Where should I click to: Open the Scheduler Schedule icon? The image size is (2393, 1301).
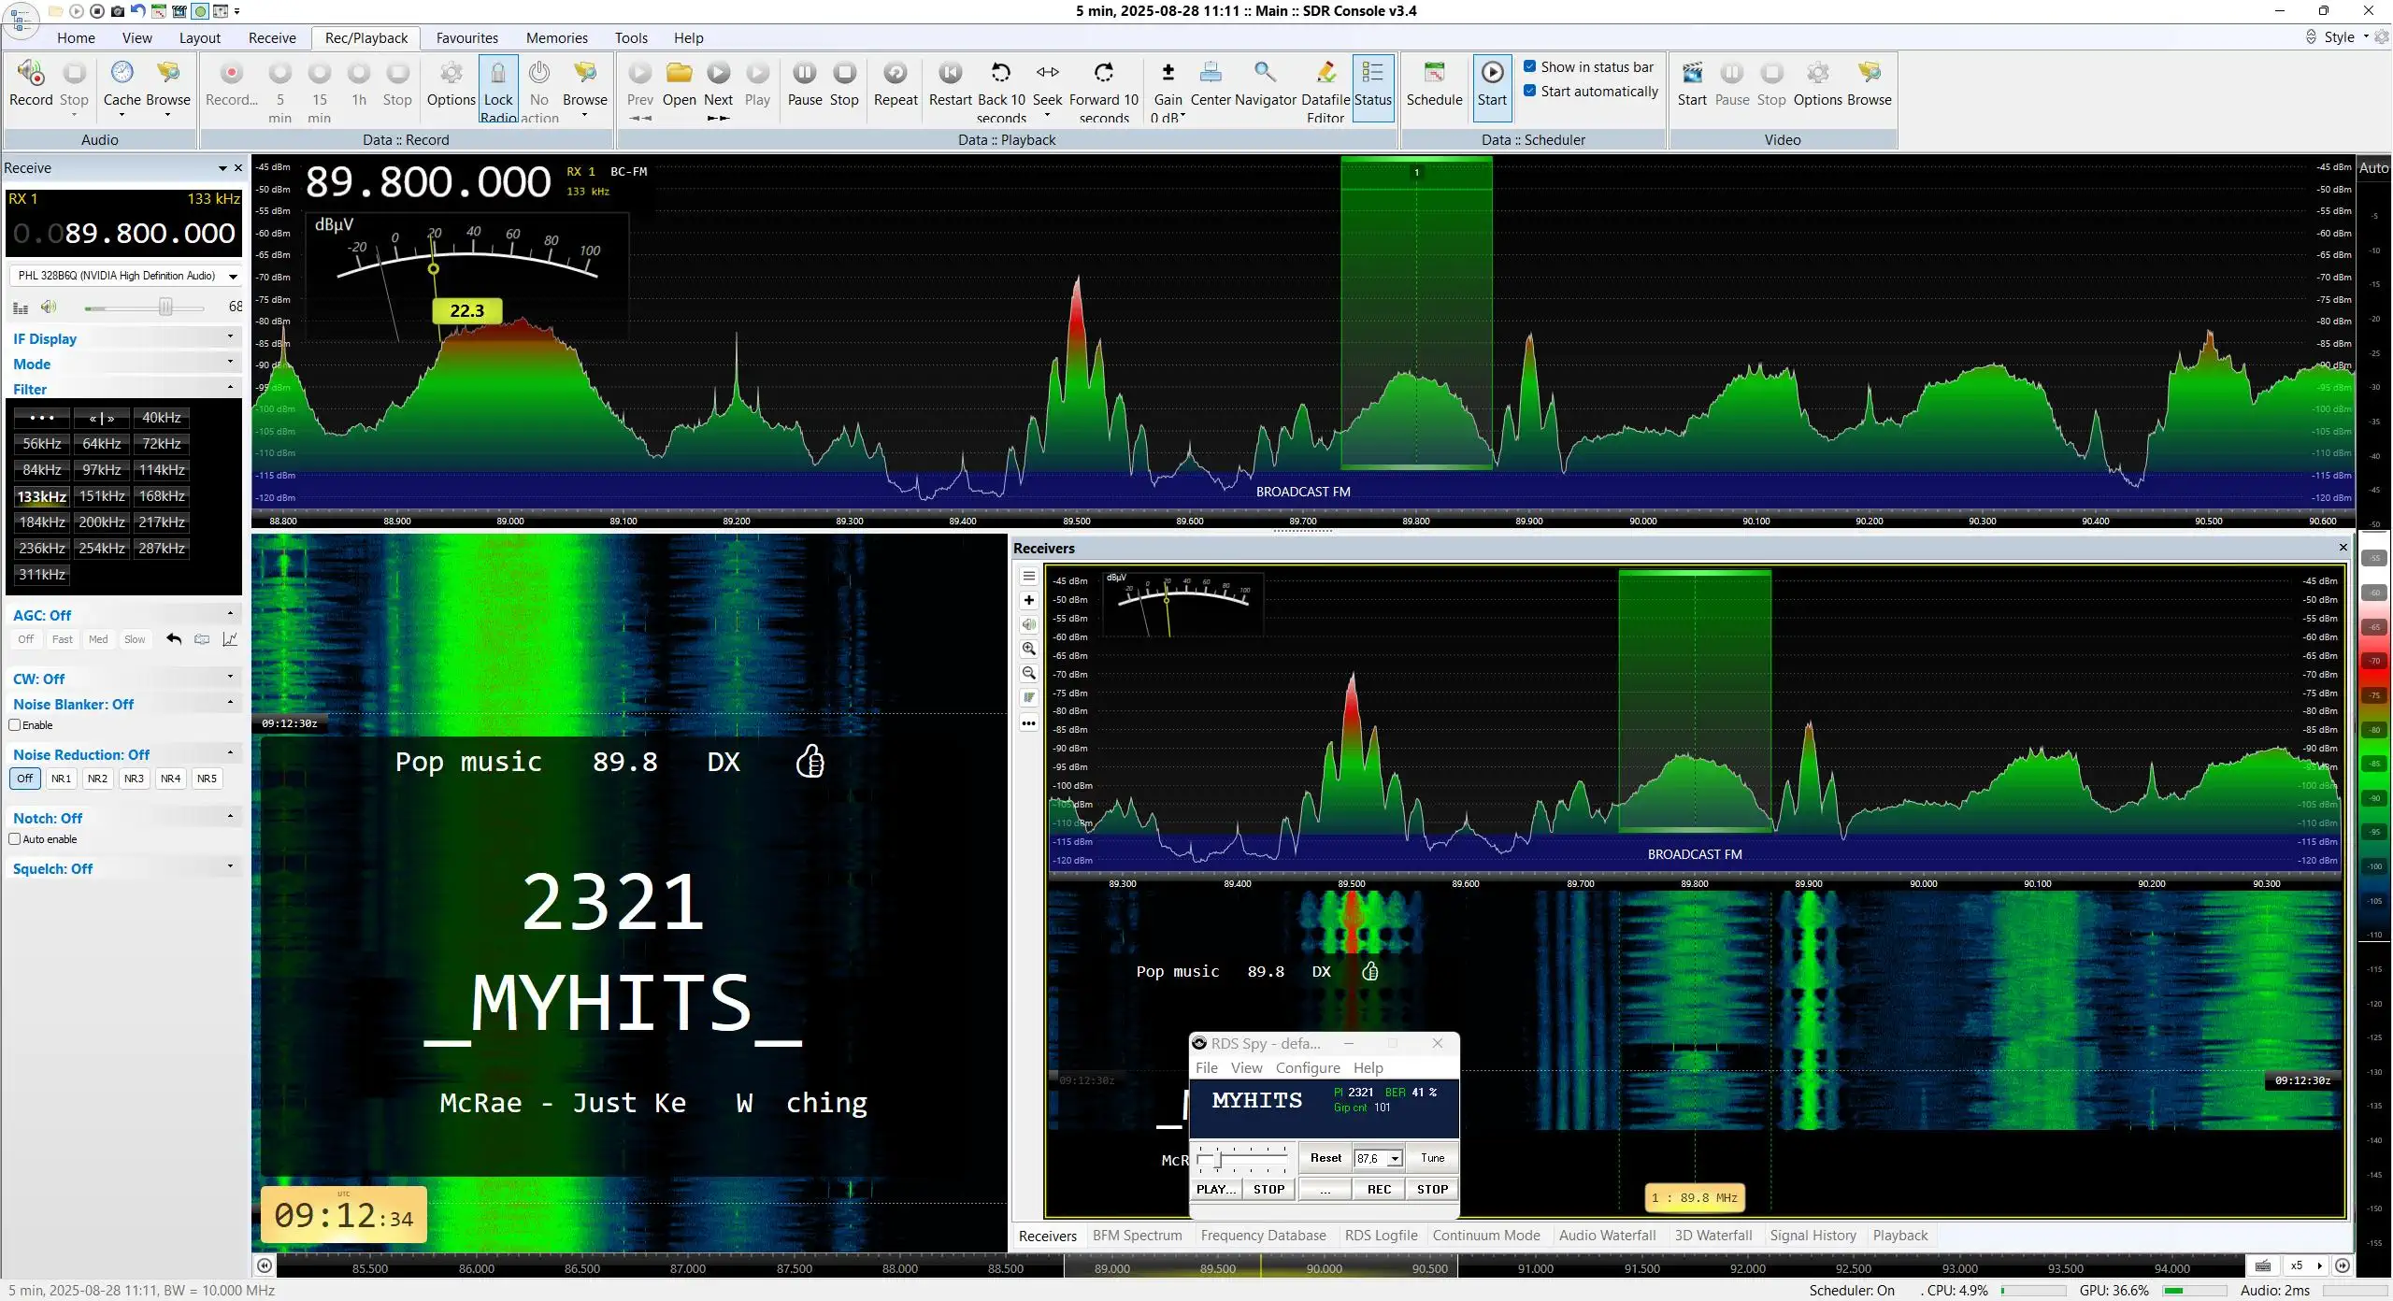coord(1434,73)
